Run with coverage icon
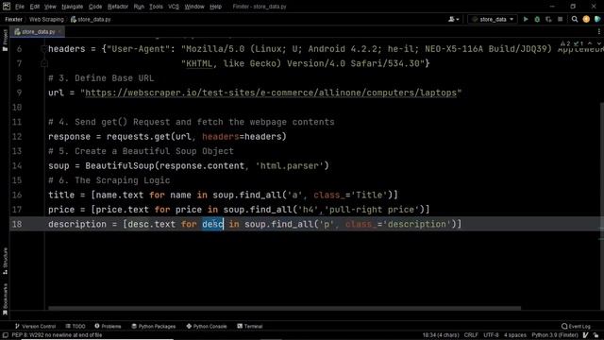Viewport: 604px width, 340px height. pyautogui.click(x=548, y=19)
